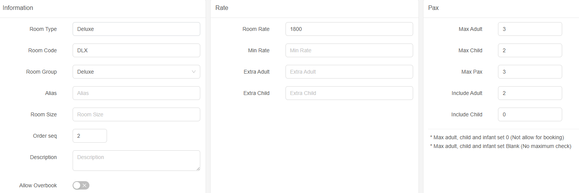This screenshot has height=193, width=579.
Task: Select the Room Size input
Action: (136, 114)
